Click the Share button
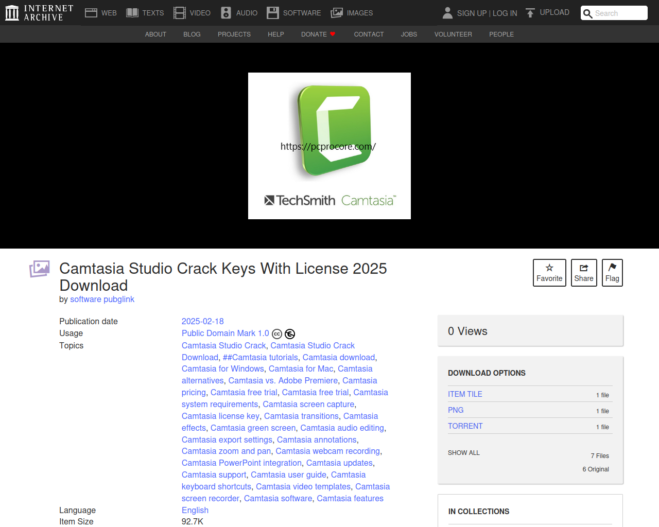The width and height of the screenshot is (659, 527). [x=584, y=273]
